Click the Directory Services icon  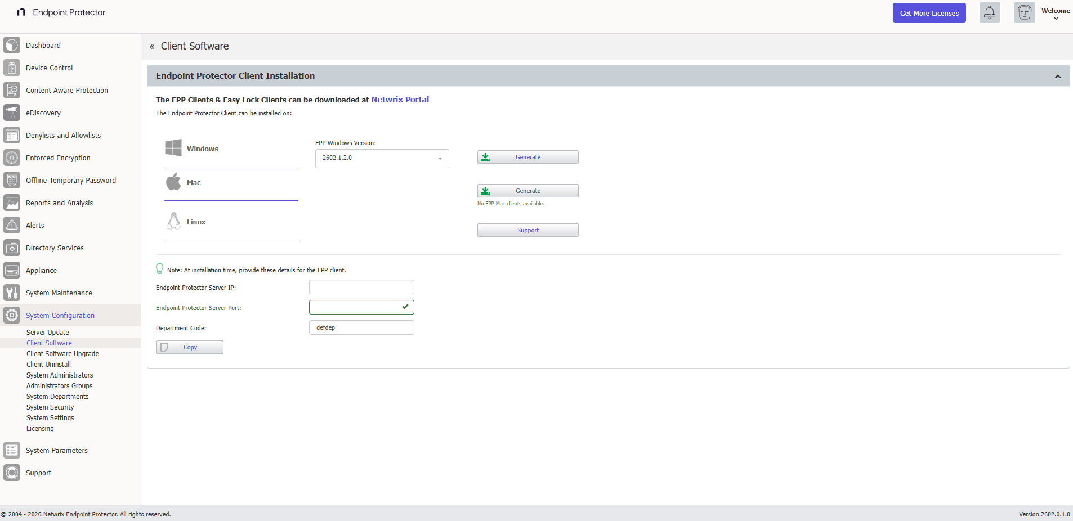click(12, 248)
